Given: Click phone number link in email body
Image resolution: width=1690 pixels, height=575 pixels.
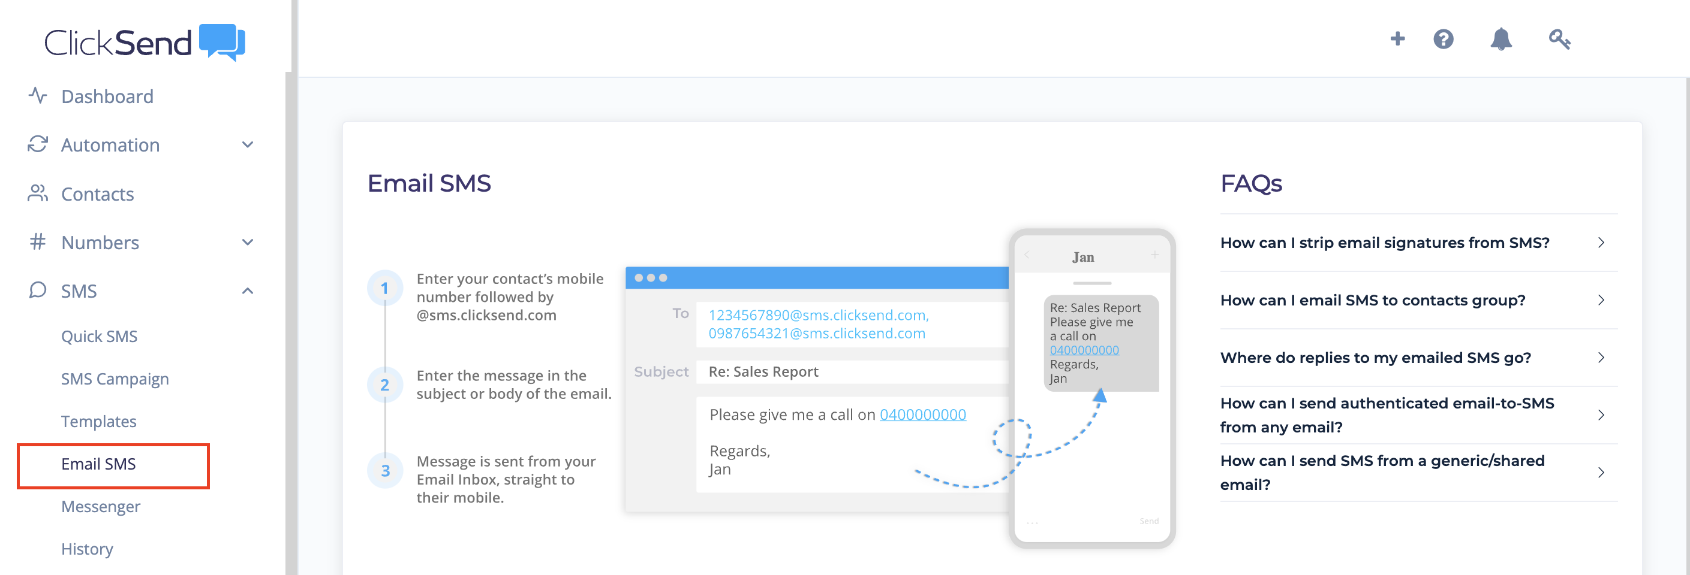Looking at the screenshot, I should 922,414.
